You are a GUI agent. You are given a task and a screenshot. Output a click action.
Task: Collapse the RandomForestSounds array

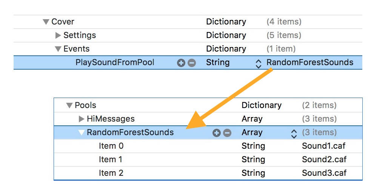tap(81, 133)
